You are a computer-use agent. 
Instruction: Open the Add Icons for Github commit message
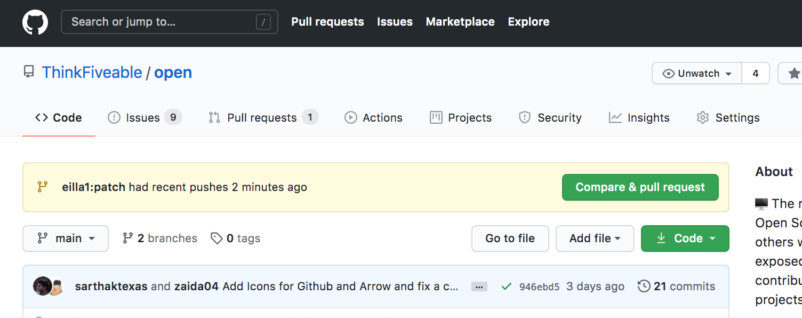(340, 287)
